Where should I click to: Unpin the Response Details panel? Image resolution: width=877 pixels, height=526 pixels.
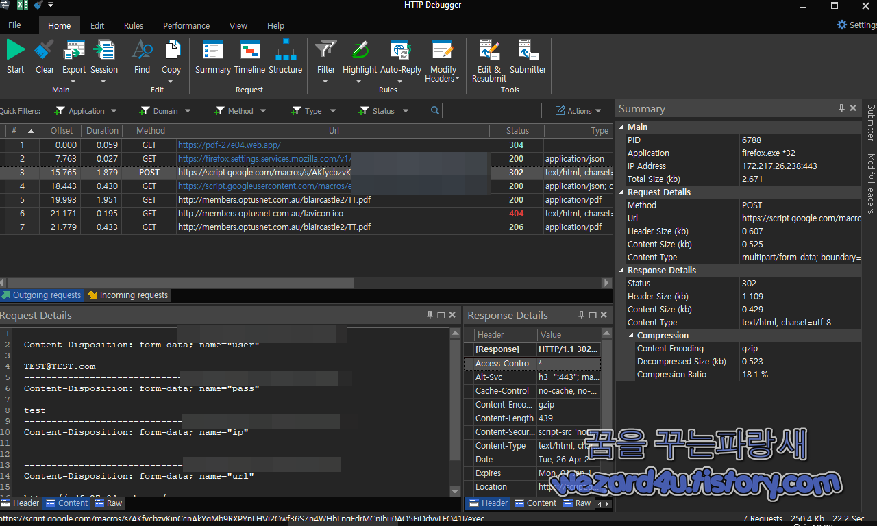click(581, 315)
